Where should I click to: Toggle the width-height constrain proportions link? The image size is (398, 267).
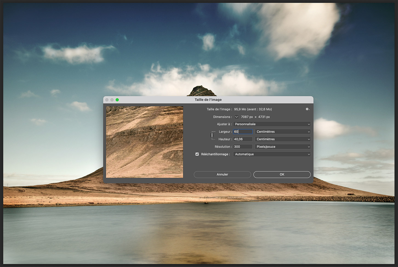tap(212, 135)
